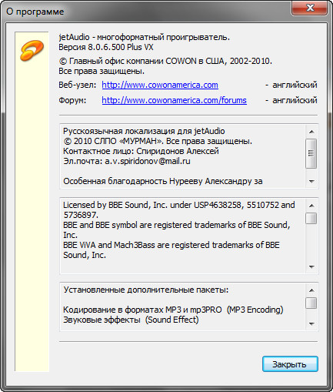Image resolution: width=333 pixels, height=392 pixels.
Task: Click up arrow in installed packages scrollbar
Action: coord(311,290)
